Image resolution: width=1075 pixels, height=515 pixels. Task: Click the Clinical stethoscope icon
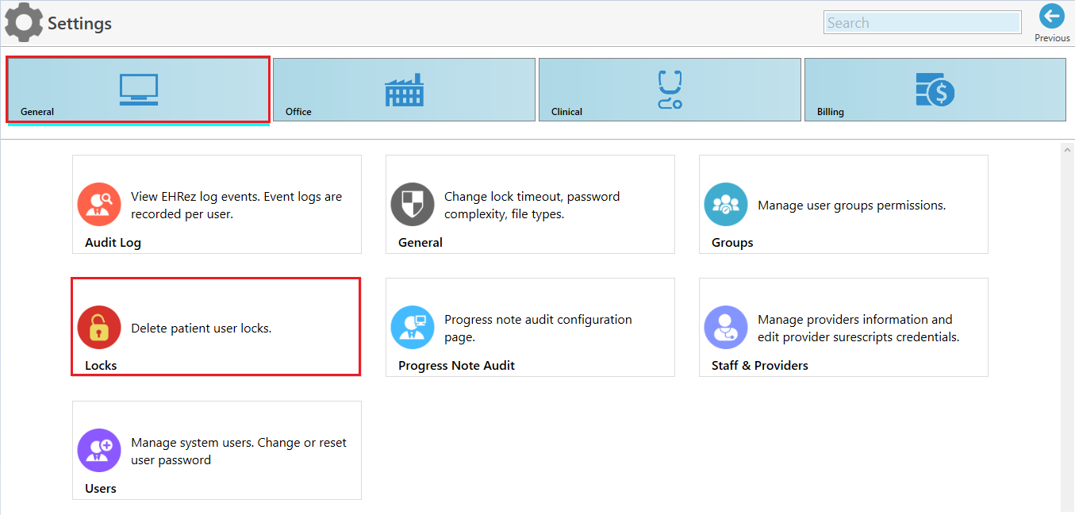[670, 90]
